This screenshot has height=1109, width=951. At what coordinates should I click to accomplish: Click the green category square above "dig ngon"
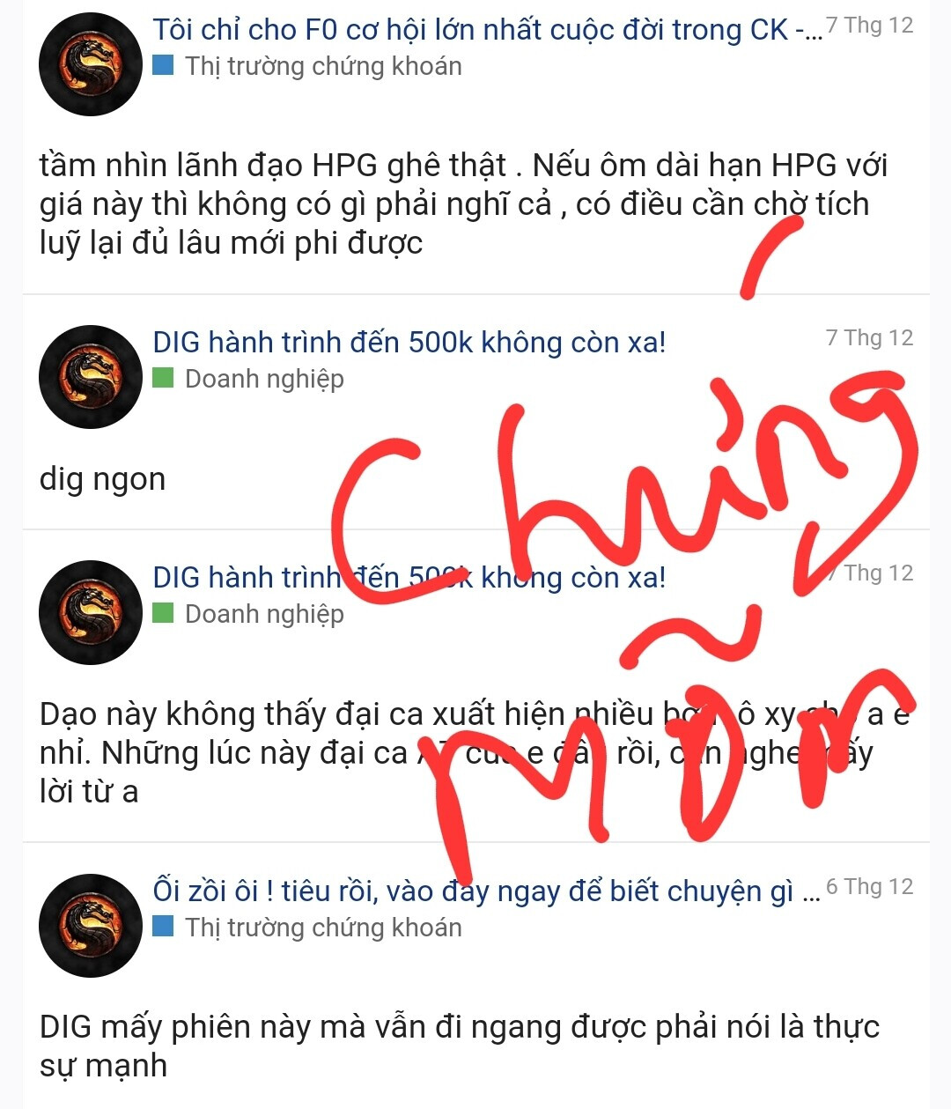pos(163,378)
